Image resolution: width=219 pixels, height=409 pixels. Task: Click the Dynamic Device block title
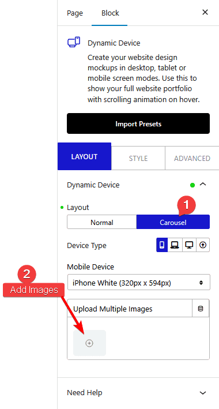pos(114,43)
